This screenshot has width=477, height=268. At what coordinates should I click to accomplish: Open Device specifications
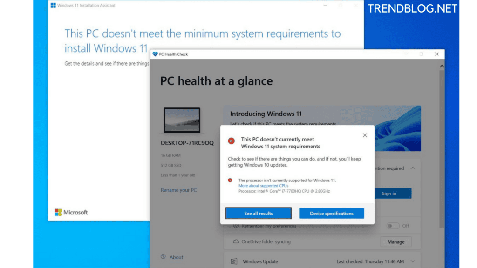pyautogui.click(x=331, y=213)
